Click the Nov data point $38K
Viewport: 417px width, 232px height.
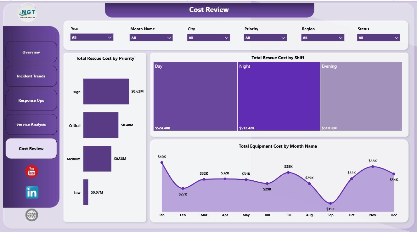click(373, 167)
